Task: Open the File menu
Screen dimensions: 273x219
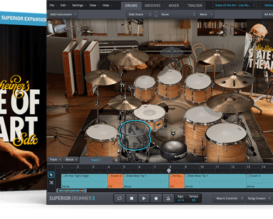Action: [54, 5]
